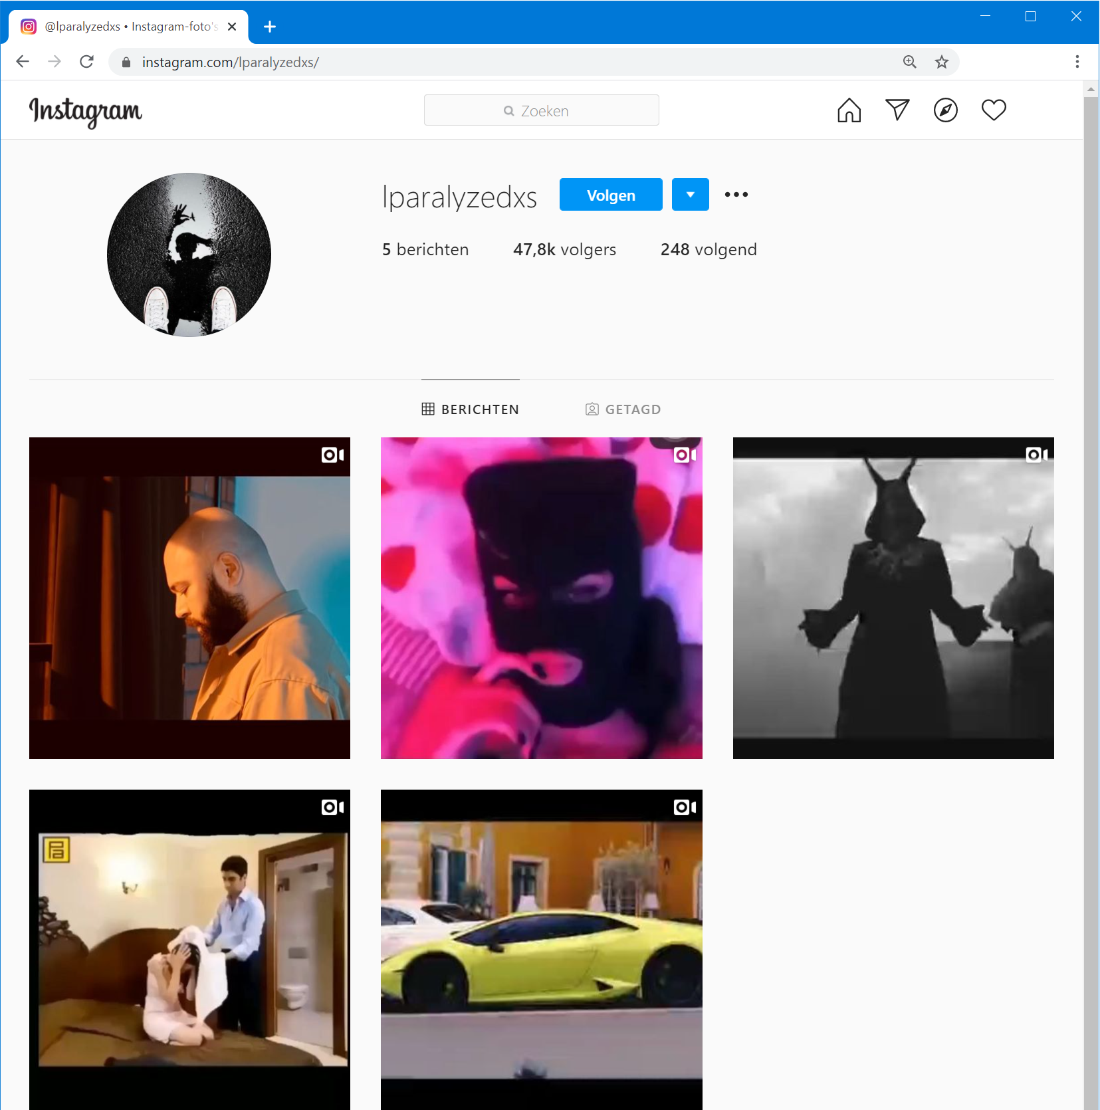
Task: Focus the Zoeken search field
Action: 541,110
